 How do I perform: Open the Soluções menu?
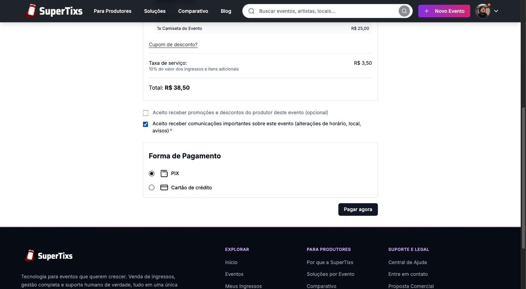click(155, 11)
